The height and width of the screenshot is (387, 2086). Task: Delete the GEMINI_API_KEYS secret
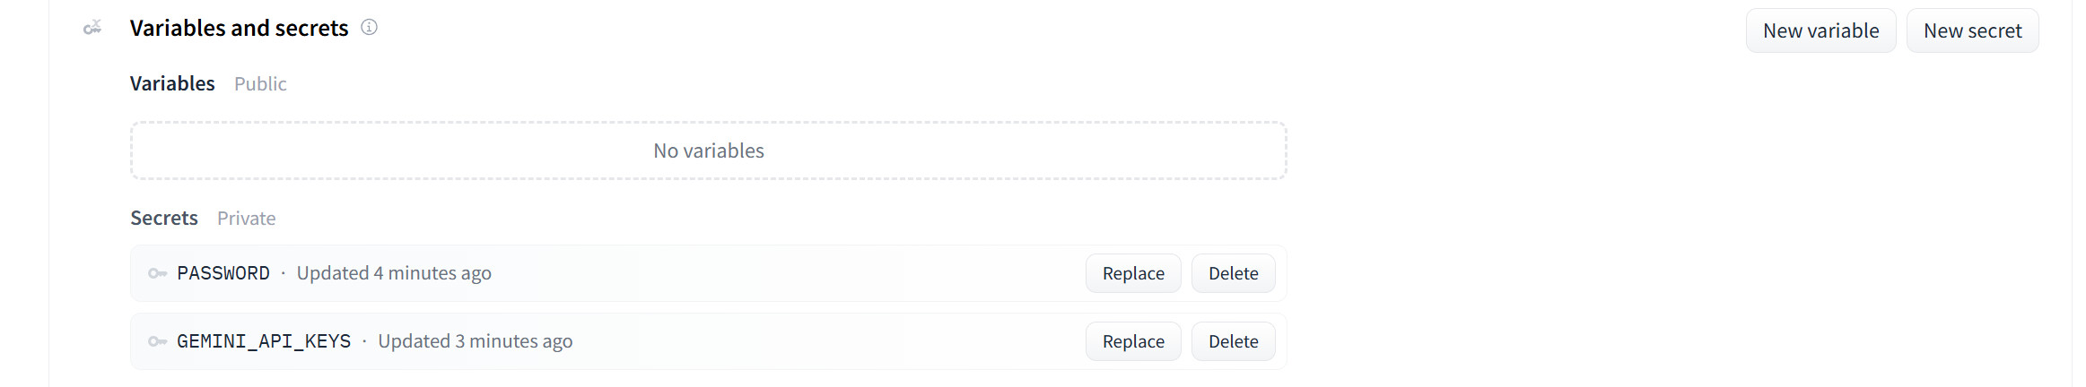point(1232,341)
